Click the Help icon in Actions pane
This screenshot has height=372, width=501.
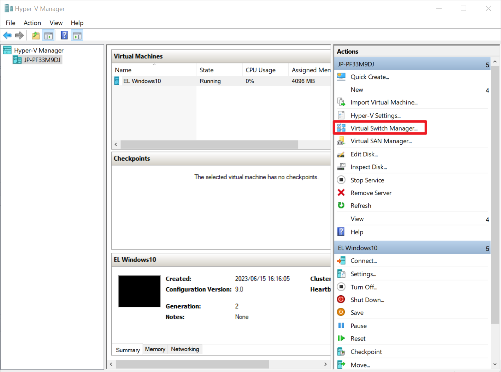tap(341, 232)
